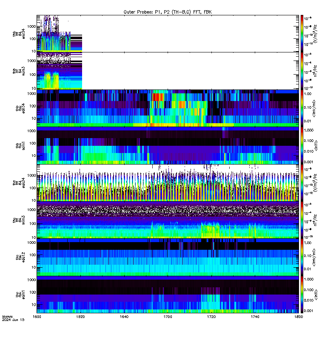Viewport: 319px width, 341px height.
Task: Click the thc fbk edc12 spectrogram panel
Action: click(x=168, y=257)
